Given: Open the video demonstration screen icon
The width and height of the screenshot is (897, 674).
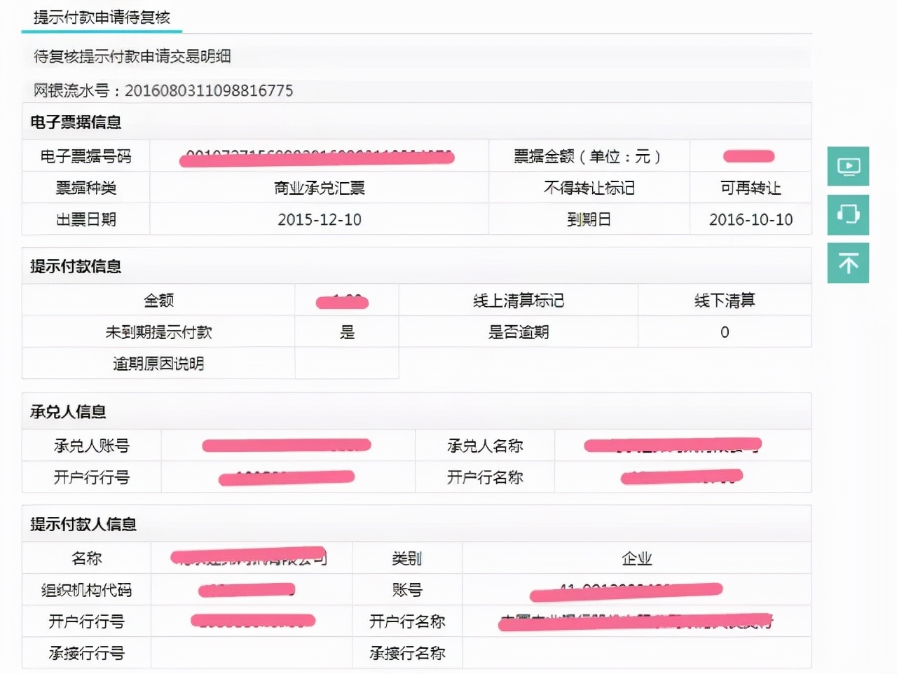Looking at the screenshot, I should tap(848, 167).
